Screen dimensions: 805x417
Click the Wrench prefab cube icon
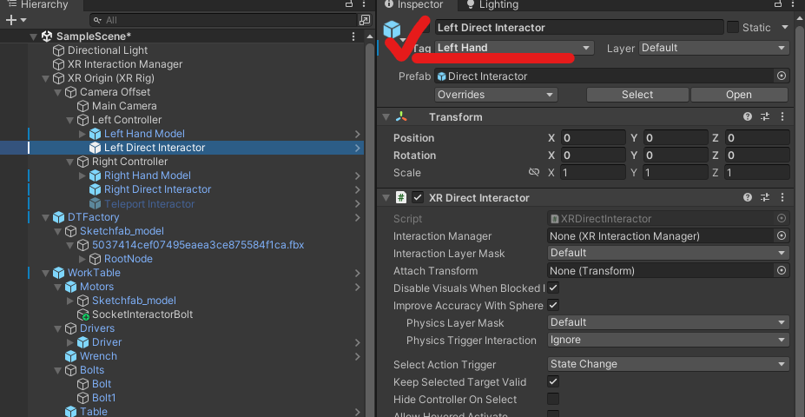coord(71,356)
